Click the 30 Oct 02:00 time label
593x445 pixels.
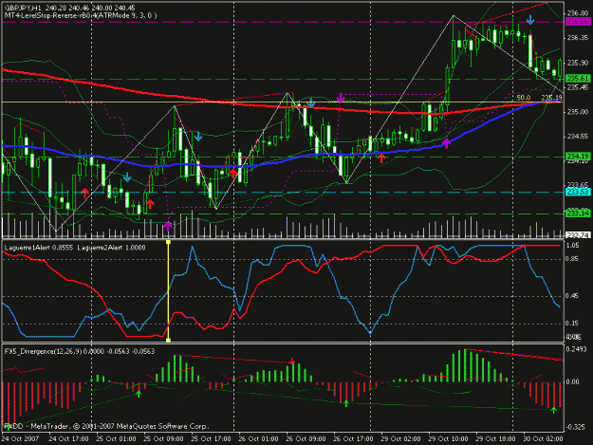pos(543,438)
